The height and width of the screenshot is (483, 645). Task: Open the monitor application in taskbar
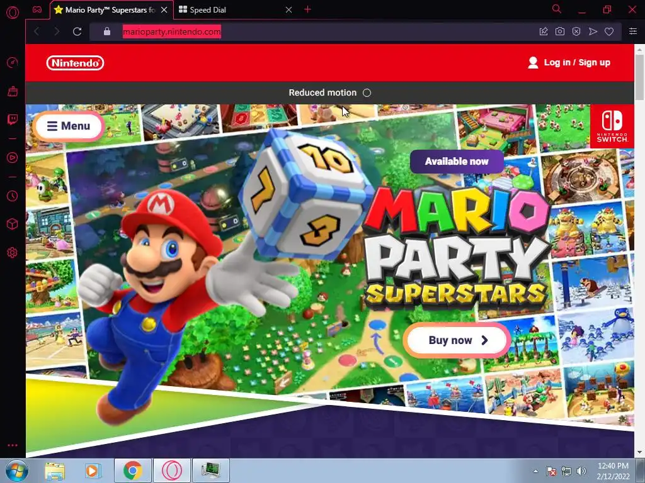tap(211, 470)
